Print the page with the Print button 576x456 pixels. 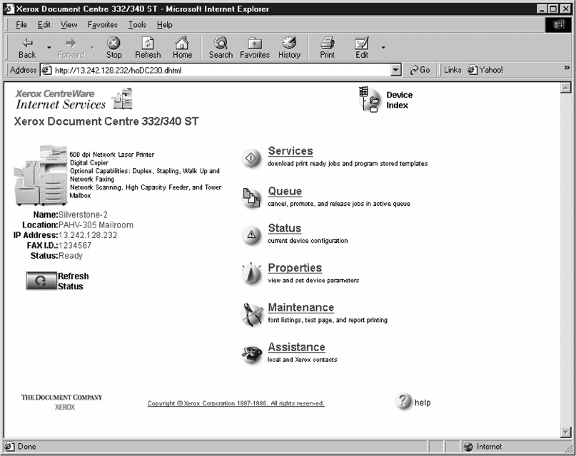328,48
